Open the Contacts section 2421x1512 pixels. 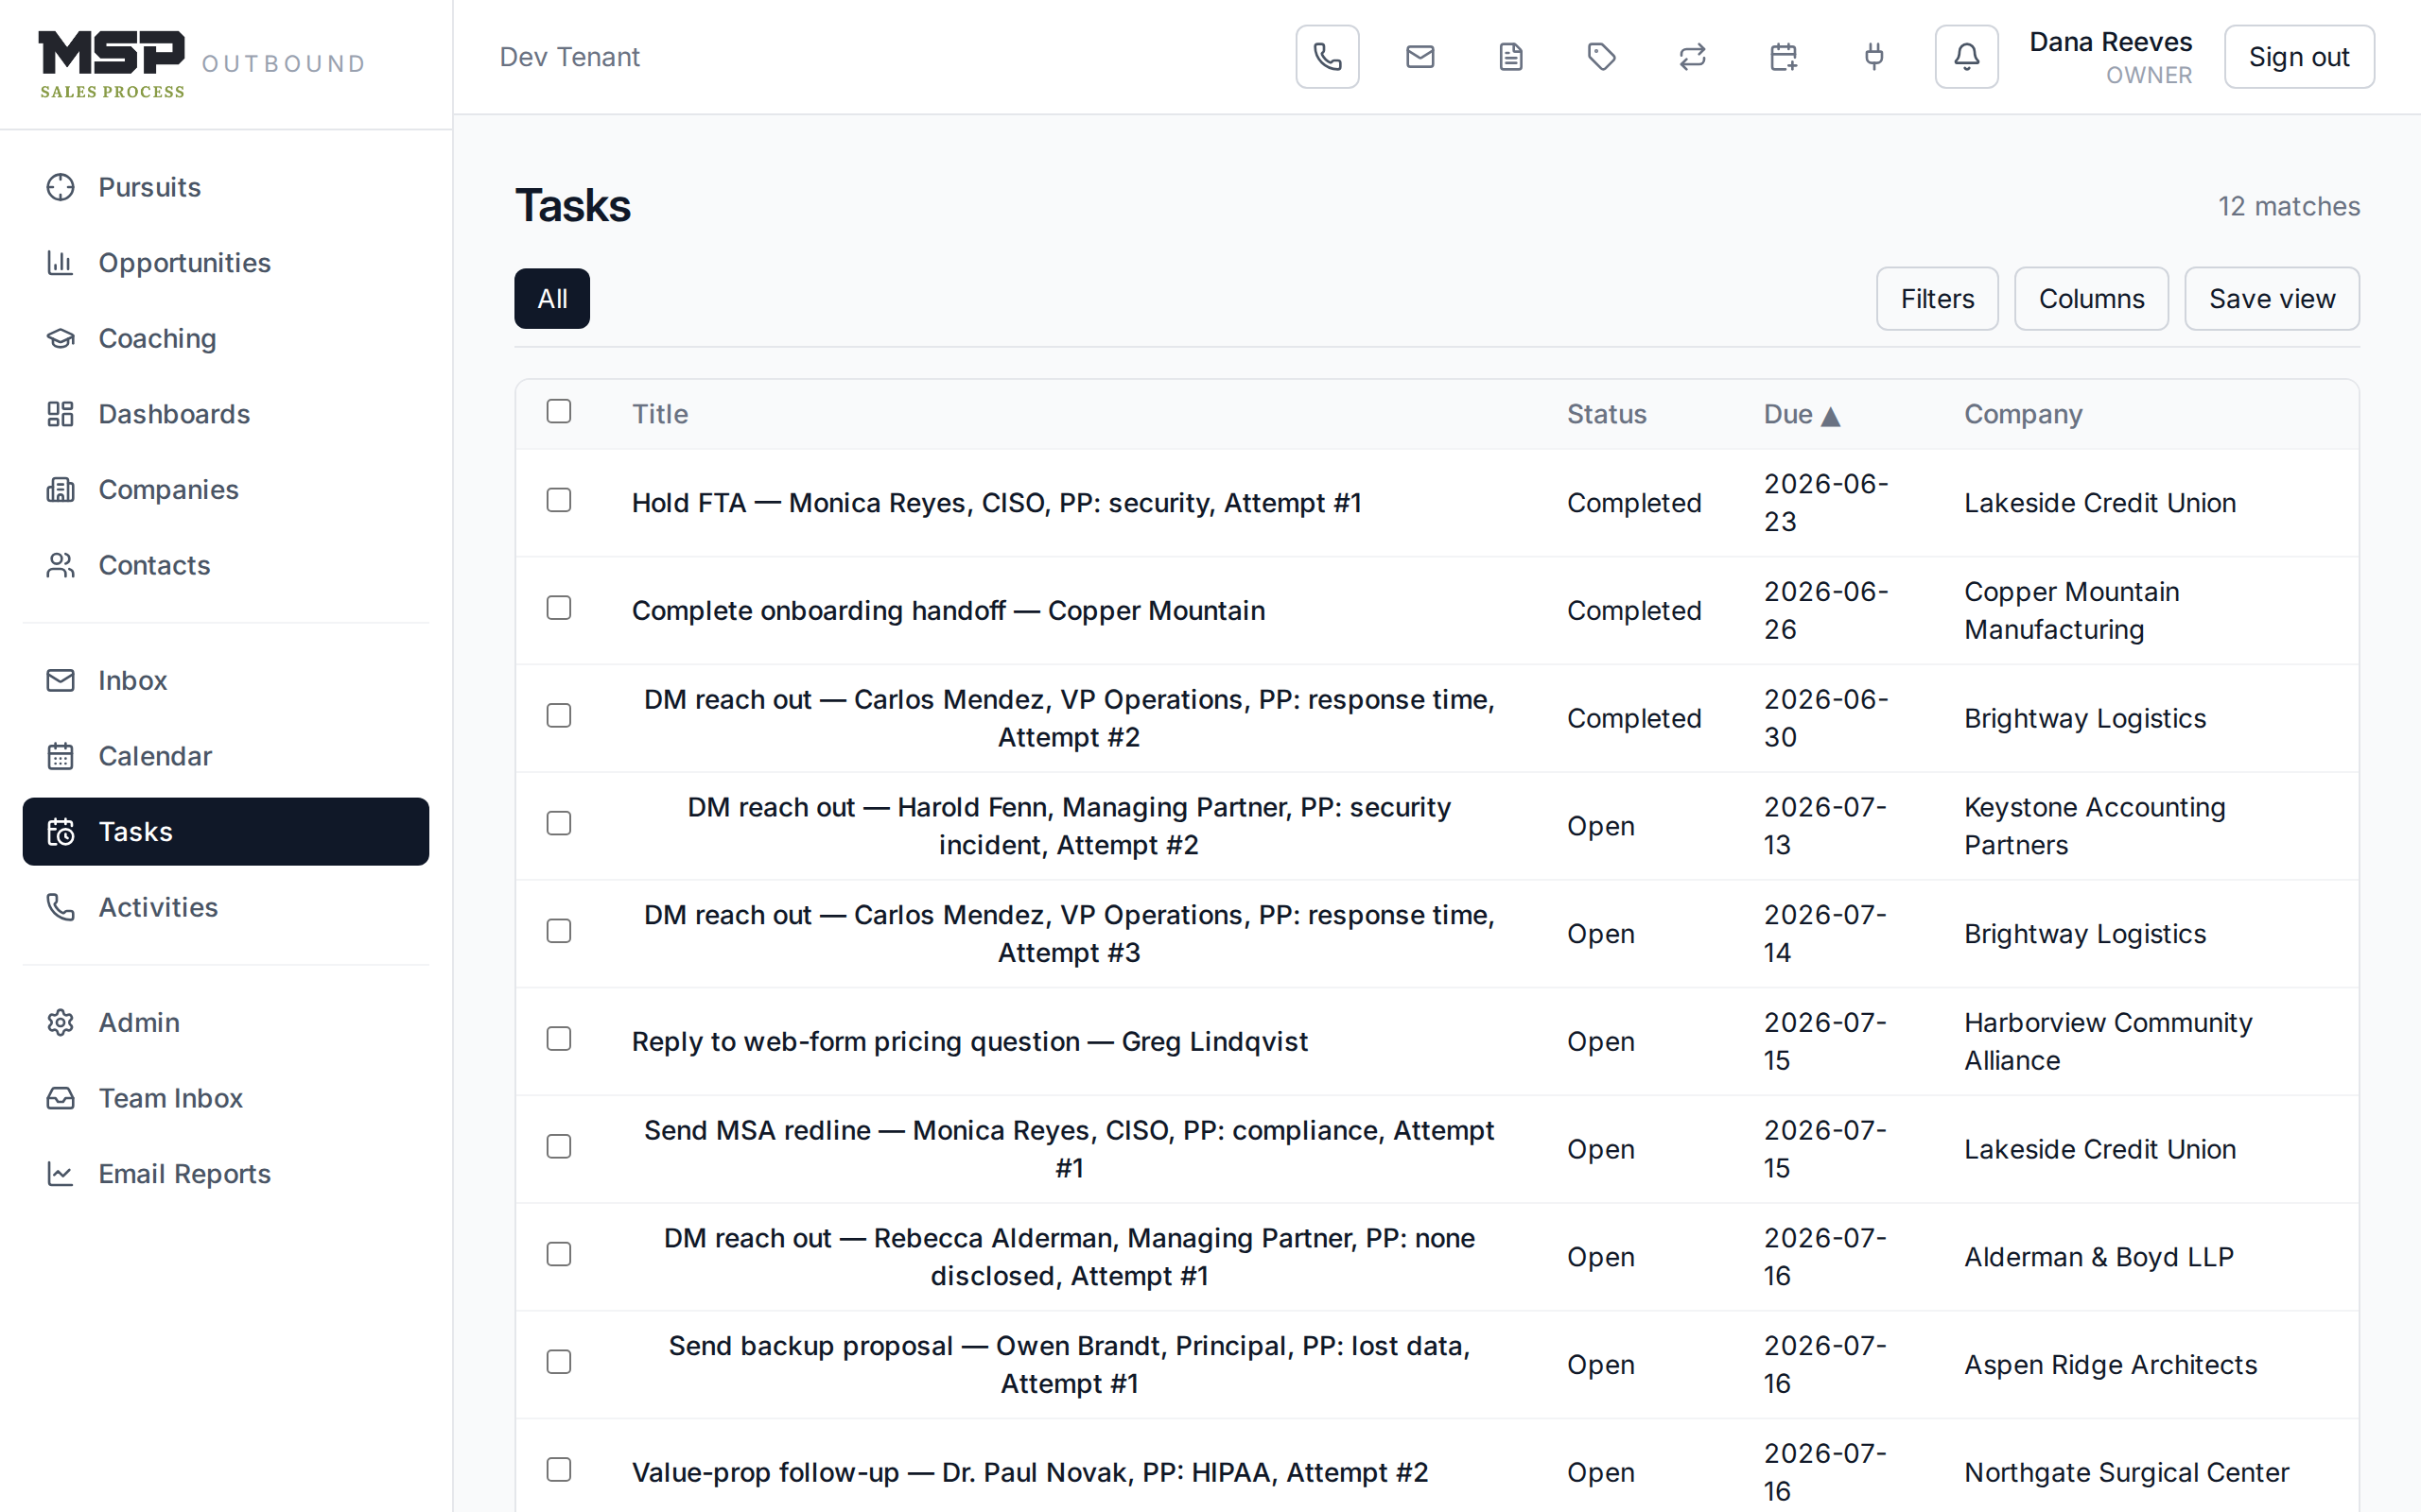[x=226, y=565]
